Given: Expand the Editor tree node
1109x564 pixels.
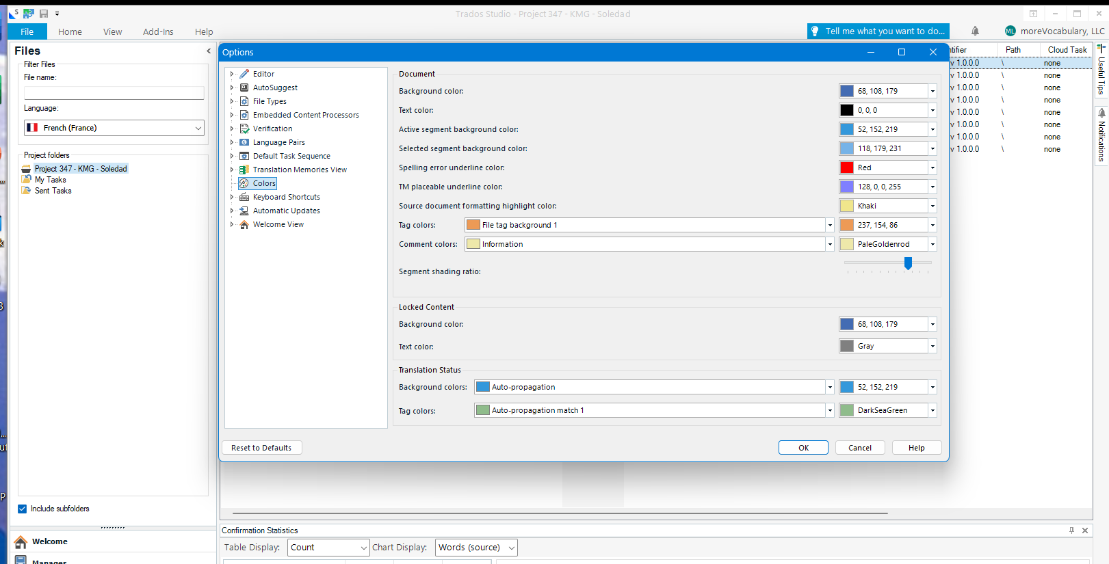Looking at the screenshot, I should click(x=232, y=74).
